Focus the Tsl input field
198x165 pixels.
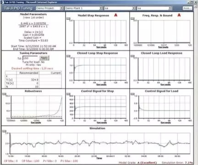click(x=30, y=58)
